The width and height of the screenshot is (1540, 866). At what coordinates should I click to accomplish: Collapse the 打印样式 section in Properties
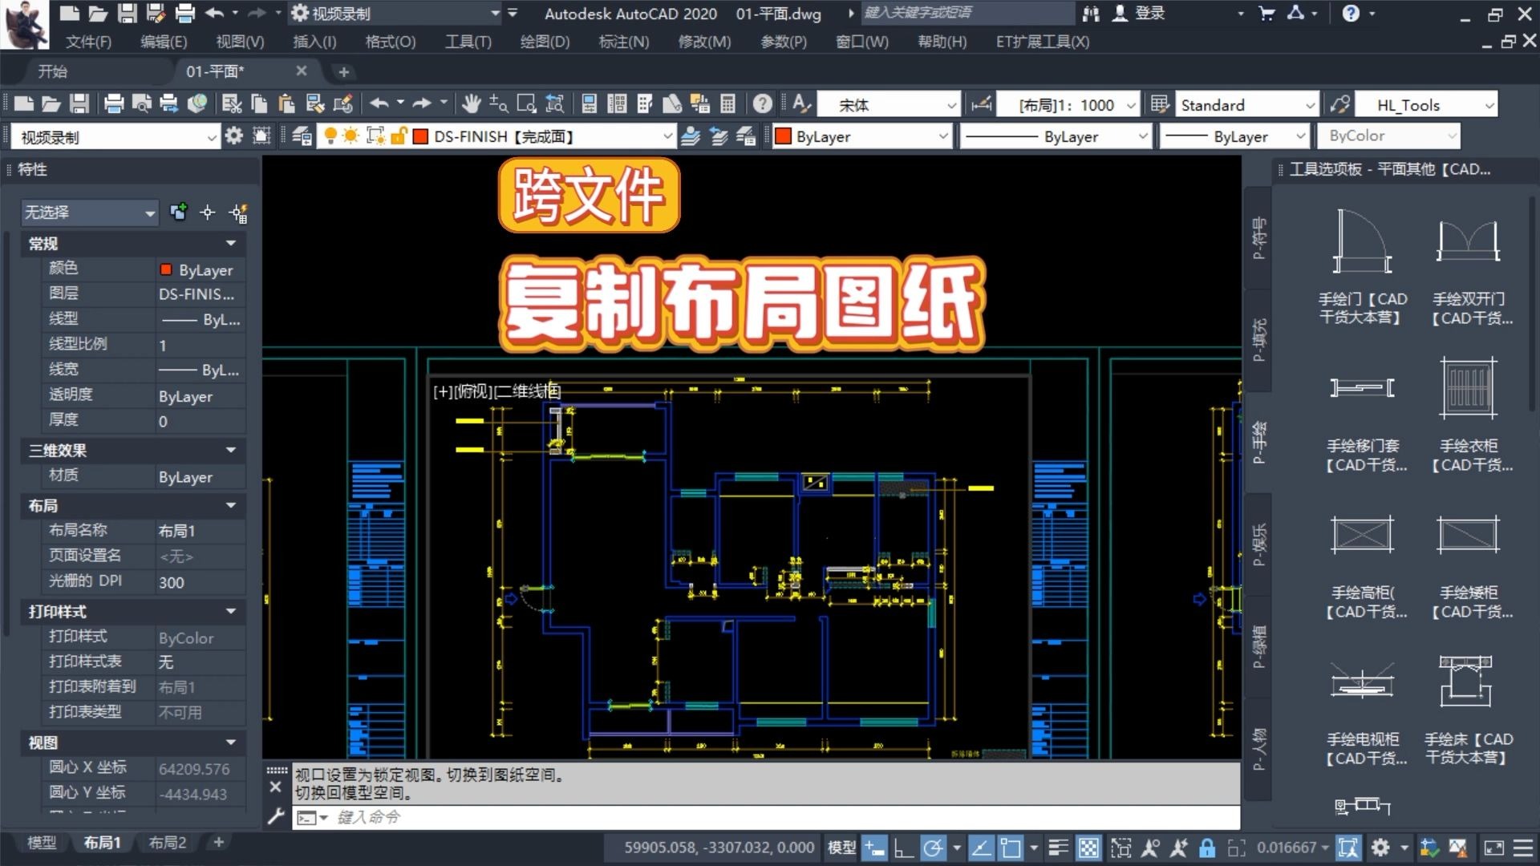[x=231, y=611]
